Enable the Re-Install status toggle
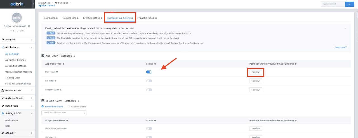 [x=149, y=81]
